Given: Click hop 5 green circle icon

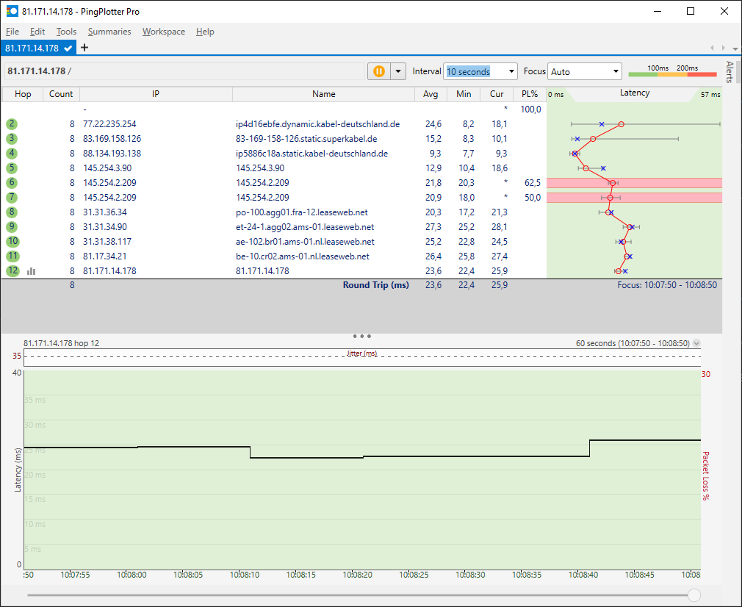Looking at the screenshot, I should point(12,168).
